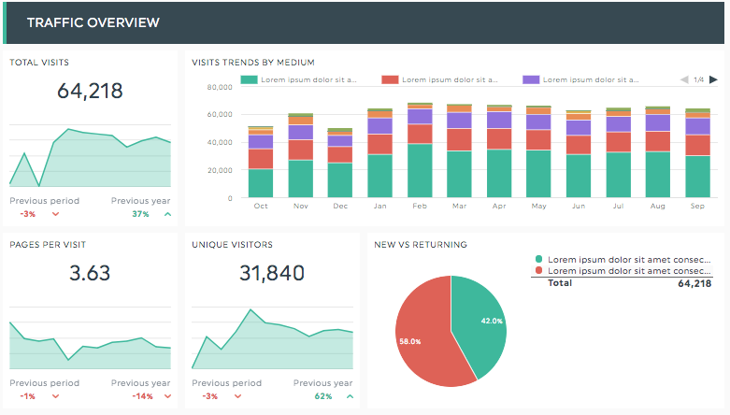This screenshot has width=730, height=415.
Task: Click the 37% previous year value
Action: [140, 214]
